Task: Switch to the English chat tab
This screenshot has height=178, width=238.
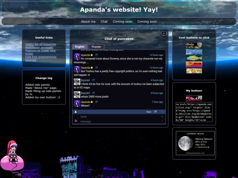Action: coord(80,47)
